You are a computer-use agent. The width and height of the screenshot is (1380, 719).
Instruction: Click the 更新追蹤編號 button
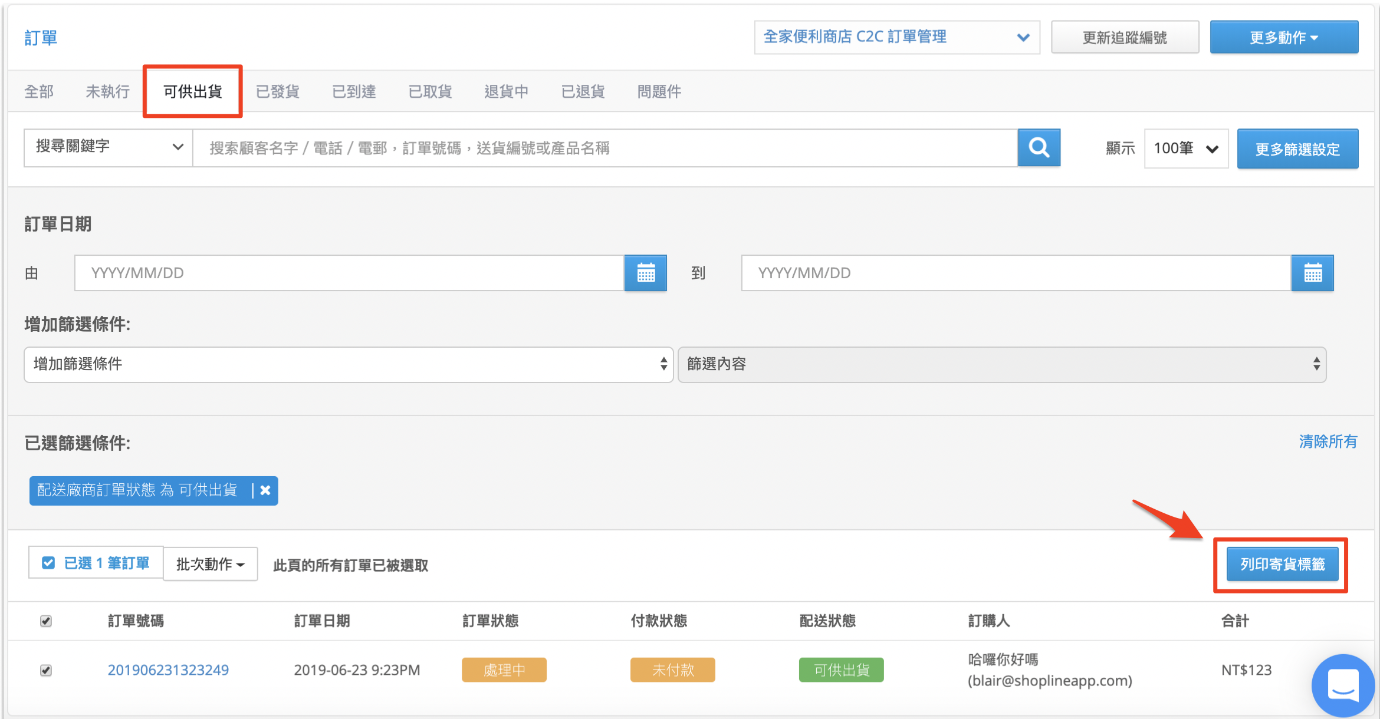pos(1125,37)
